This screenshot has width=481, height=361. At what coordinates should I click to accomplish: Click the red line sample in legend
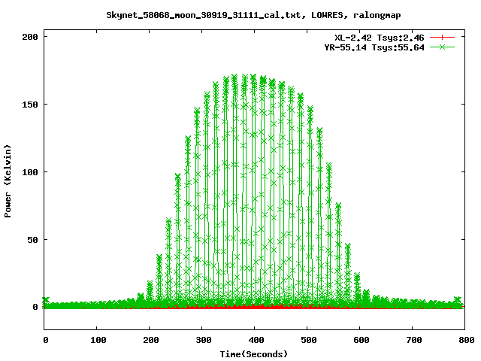tap(442, 38)
